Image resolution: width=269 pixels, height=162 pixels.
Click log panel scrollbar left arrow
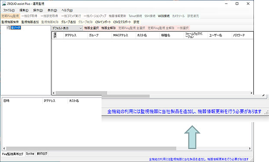tap(4, 149)
